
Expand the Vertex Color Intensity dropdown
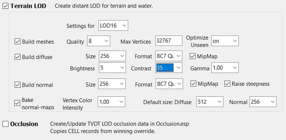111,102
